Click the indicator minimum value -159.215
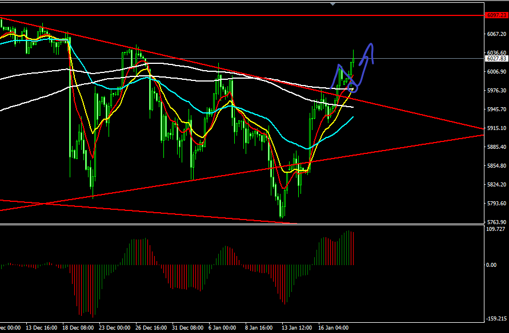 coord(496,319)
